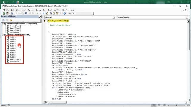The image size is (191, 107).
Task: Open the Debug menu
Action: (x=38, y=10)
